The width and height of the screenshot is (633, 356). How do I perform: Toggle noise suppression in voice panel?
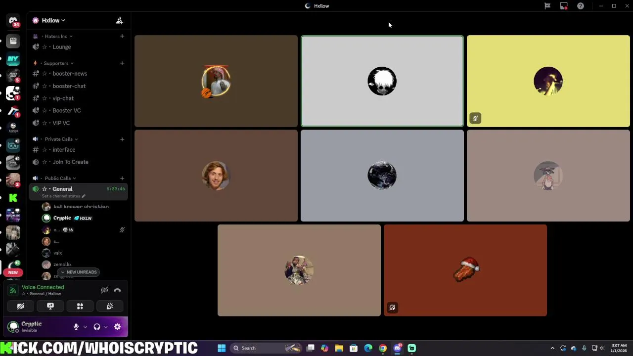click(x=104, y=290)
